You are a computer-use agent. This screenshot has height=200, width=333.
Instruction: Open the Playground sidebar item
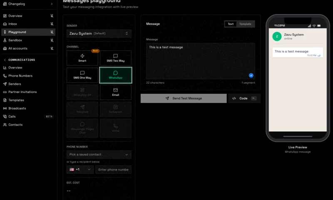pyautogui.click(x=28, y=32)
